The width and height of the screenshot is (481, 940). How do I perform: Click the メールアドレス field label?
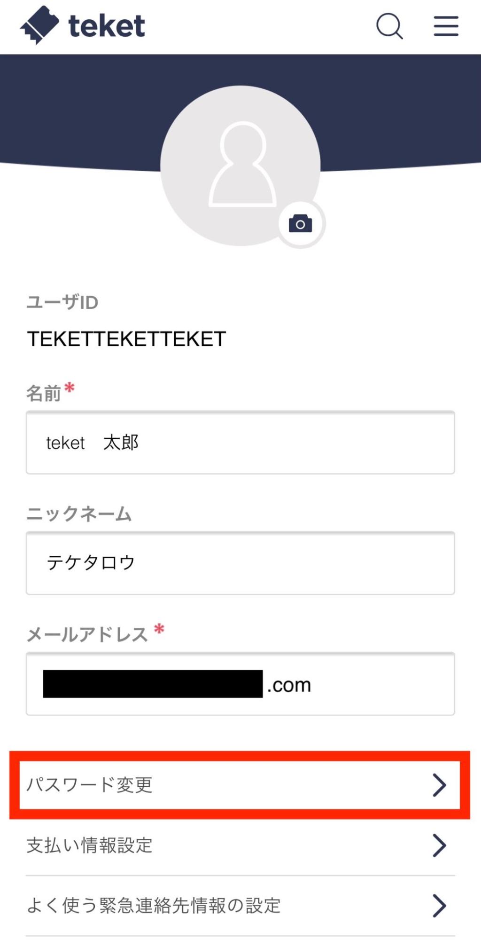pos(87,634)
